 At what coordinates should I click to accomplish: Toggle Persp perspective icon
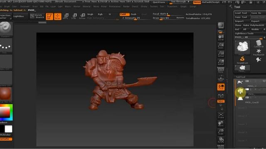click(221, 70)
